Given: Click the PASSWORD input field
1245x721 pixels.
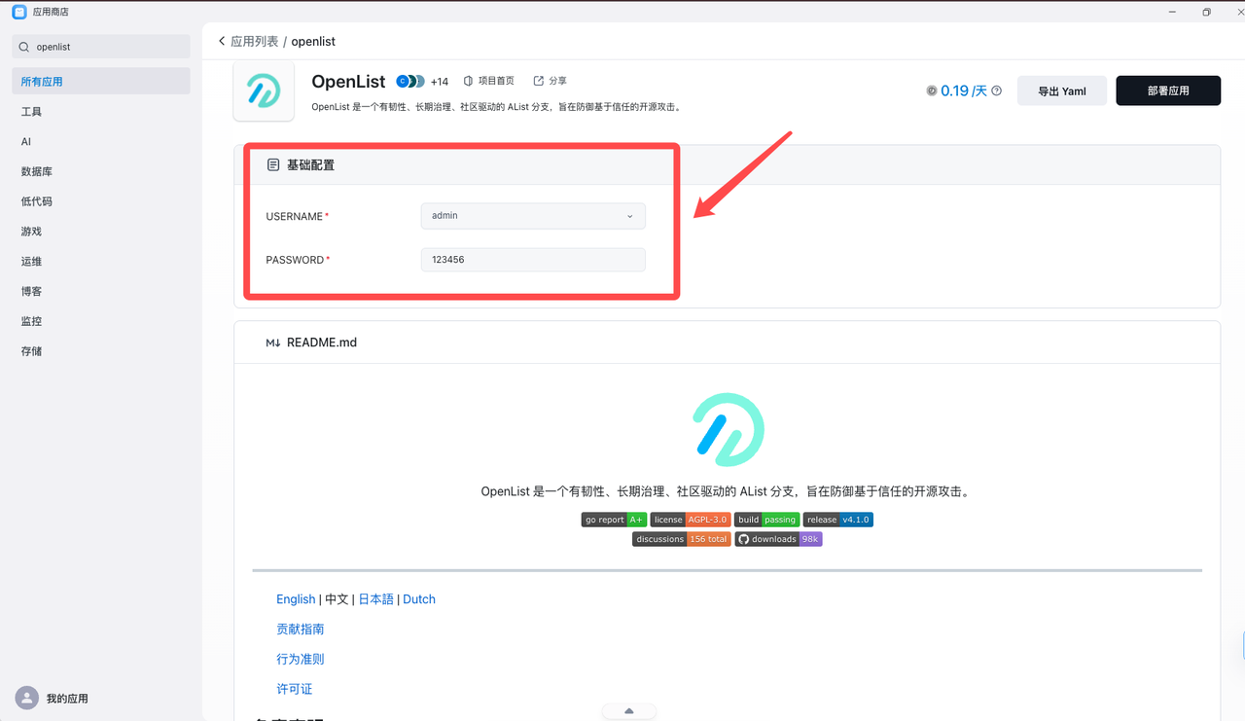Looking at the screenshot, I should (x=532, y=259).
